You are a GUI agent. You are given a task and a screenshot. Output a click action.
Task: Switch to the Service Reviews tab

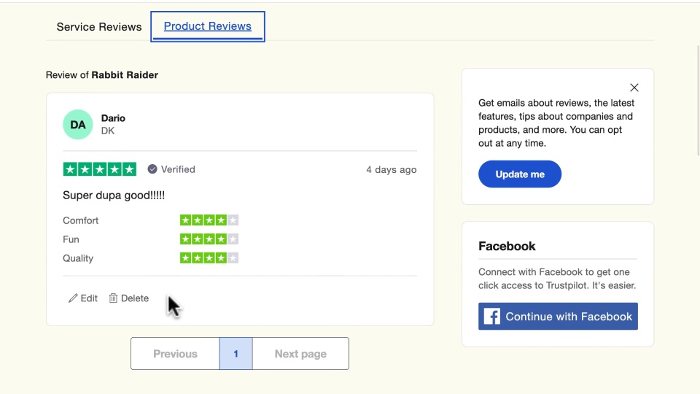[99, 27]
